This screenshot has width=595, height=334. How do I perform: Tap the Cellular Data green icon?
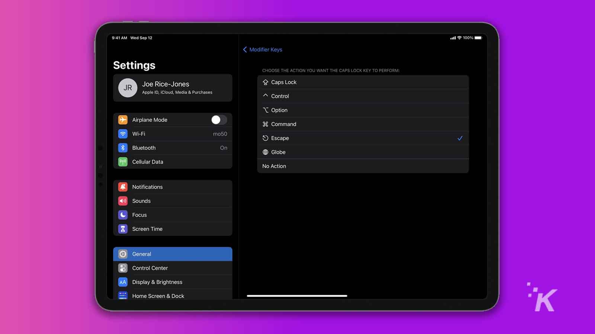coord(123,162)
